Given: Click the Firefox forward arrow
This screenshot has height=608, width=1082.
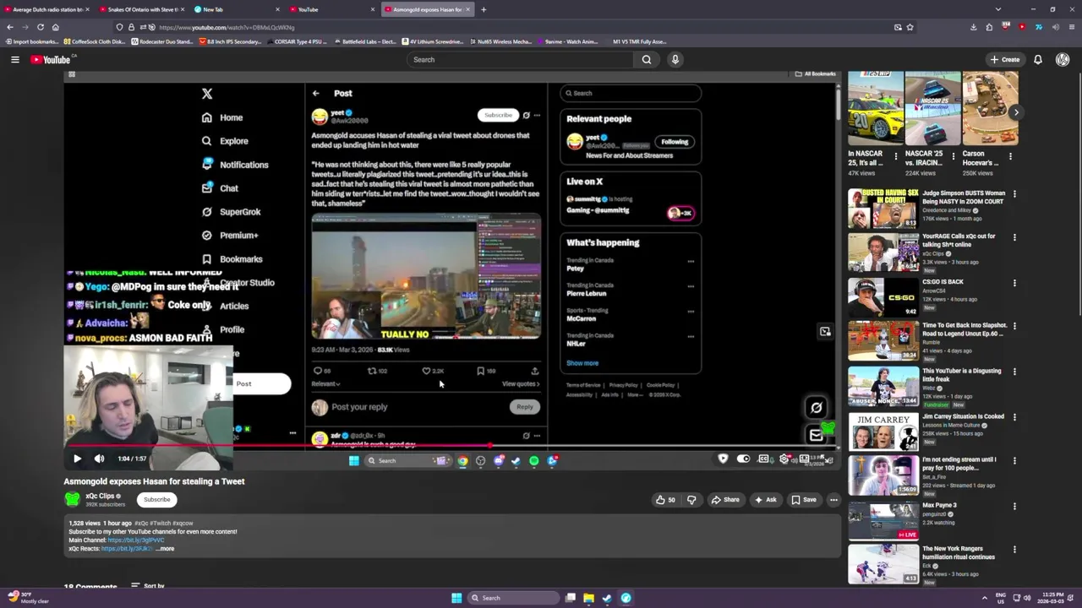Looking at the screenshot, I should (25, 27).
